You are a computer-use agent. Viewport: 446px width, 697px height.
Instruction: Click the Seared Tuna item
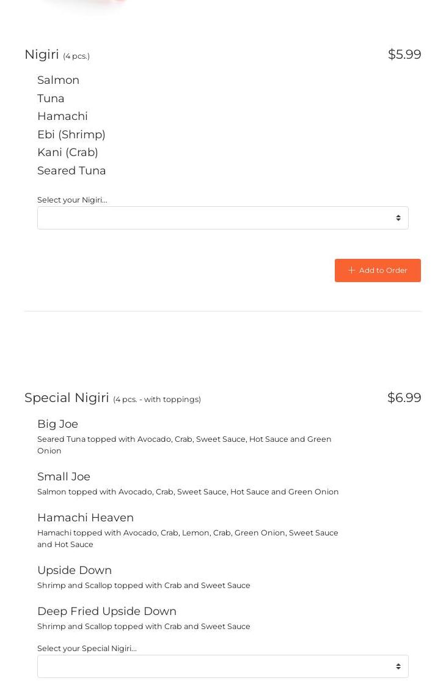coord(71,171)
